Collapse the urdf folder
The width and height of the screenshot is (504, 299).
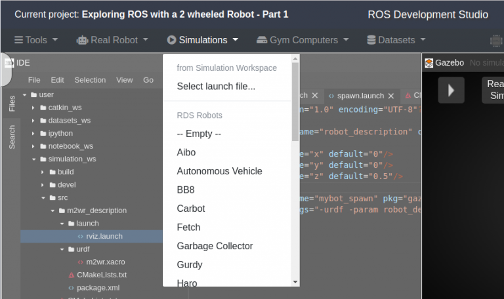(x=62, y=249)
